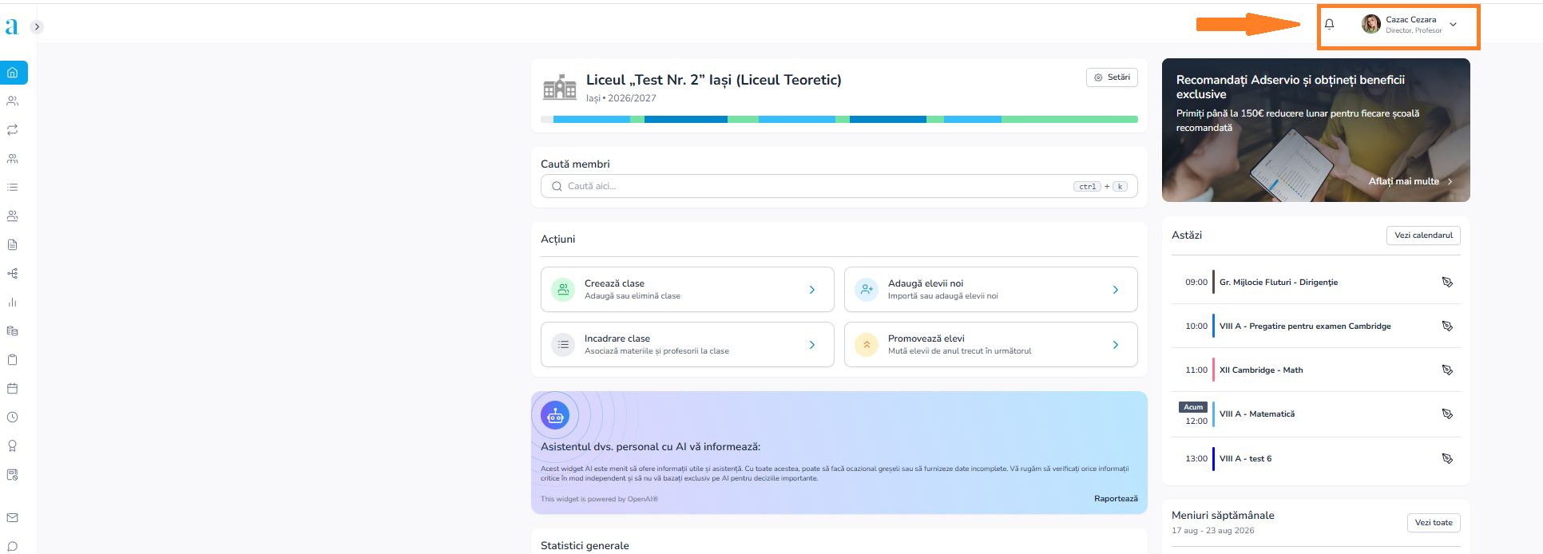
Task: Click the notifications bell icon
Action: 1330,24
